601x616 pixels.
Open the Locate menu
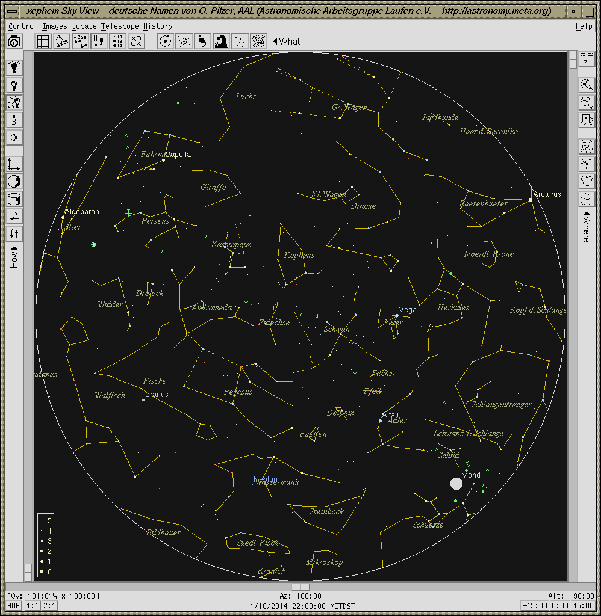84,26
